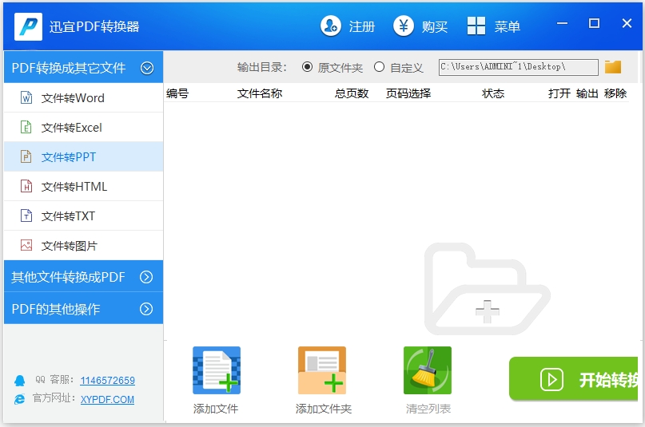Screen dimensions: 645x427
Task: Expand the PDF的其他操作 section arrow
Action: pos(146,309)
